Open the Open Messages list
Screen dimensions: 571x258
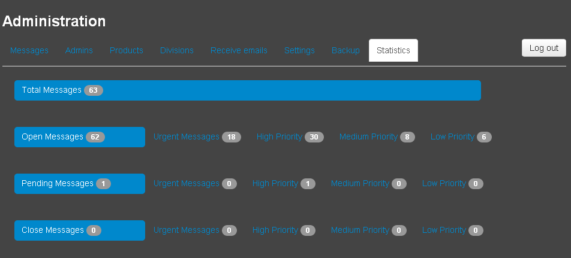point(79,137)
